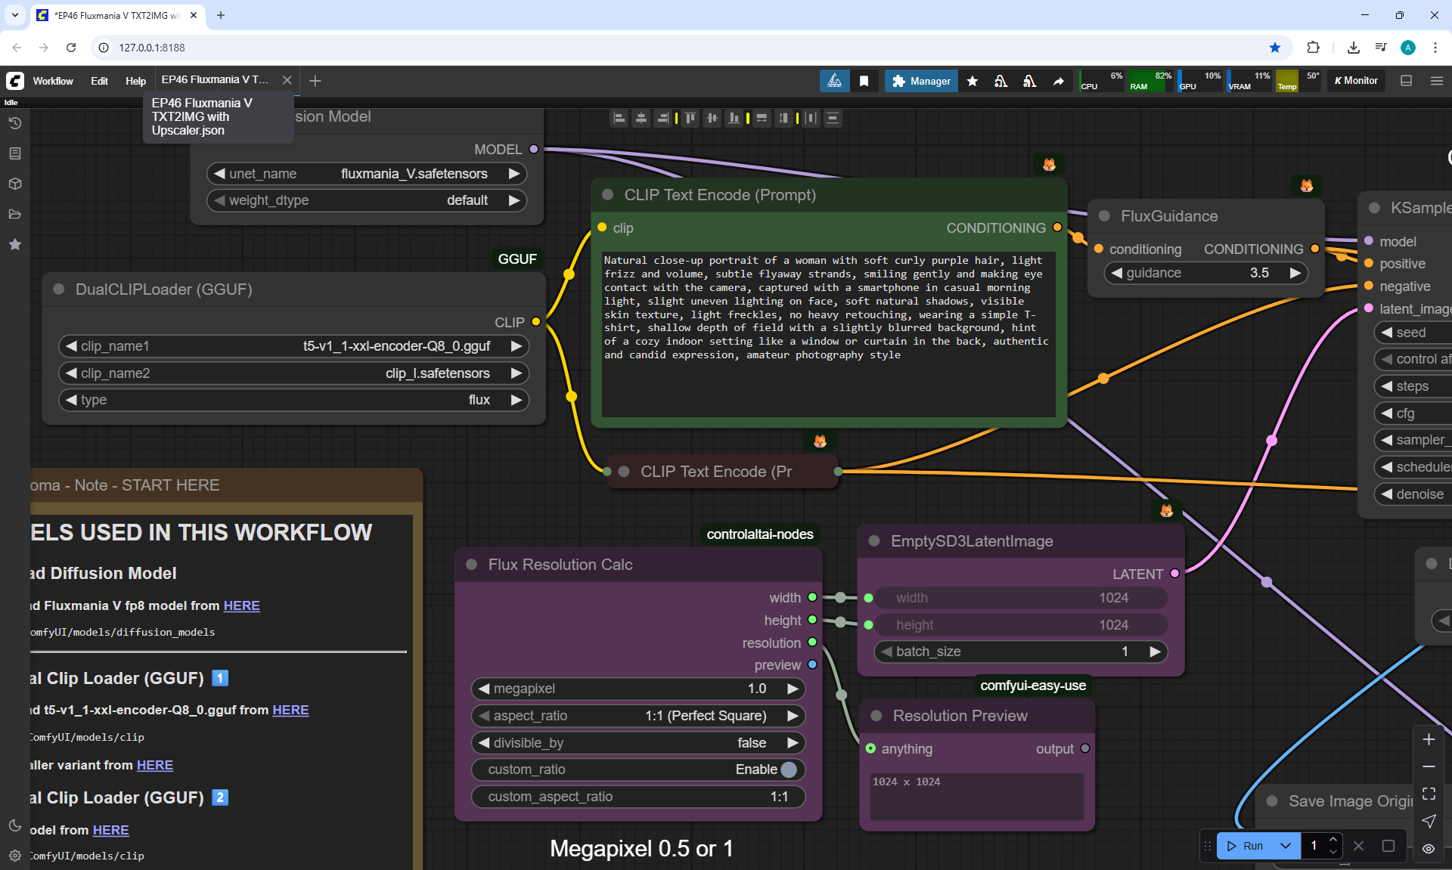
Task: Click the Manager button
Action: coord(921,81)
